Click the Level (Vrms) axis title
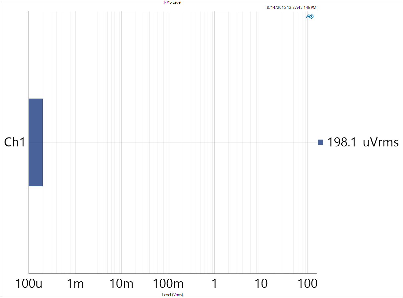The width and height of the screenshot is (403, 298). [173, 295]
